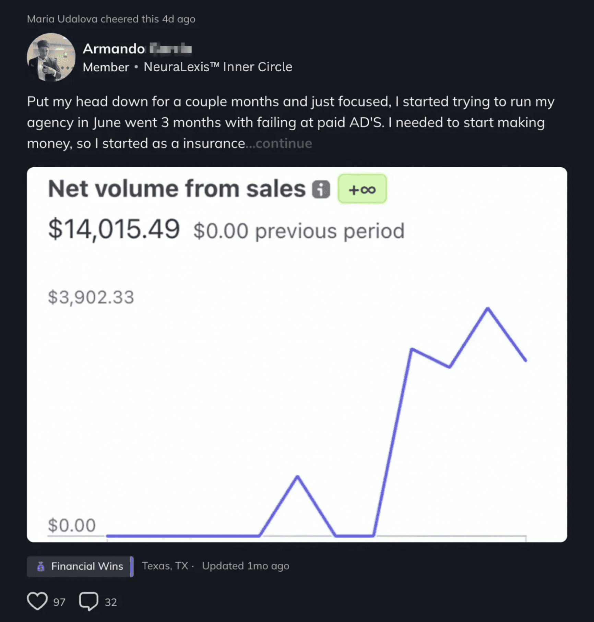Open NeuraLexis Inner Circle group link

(218, 67)
